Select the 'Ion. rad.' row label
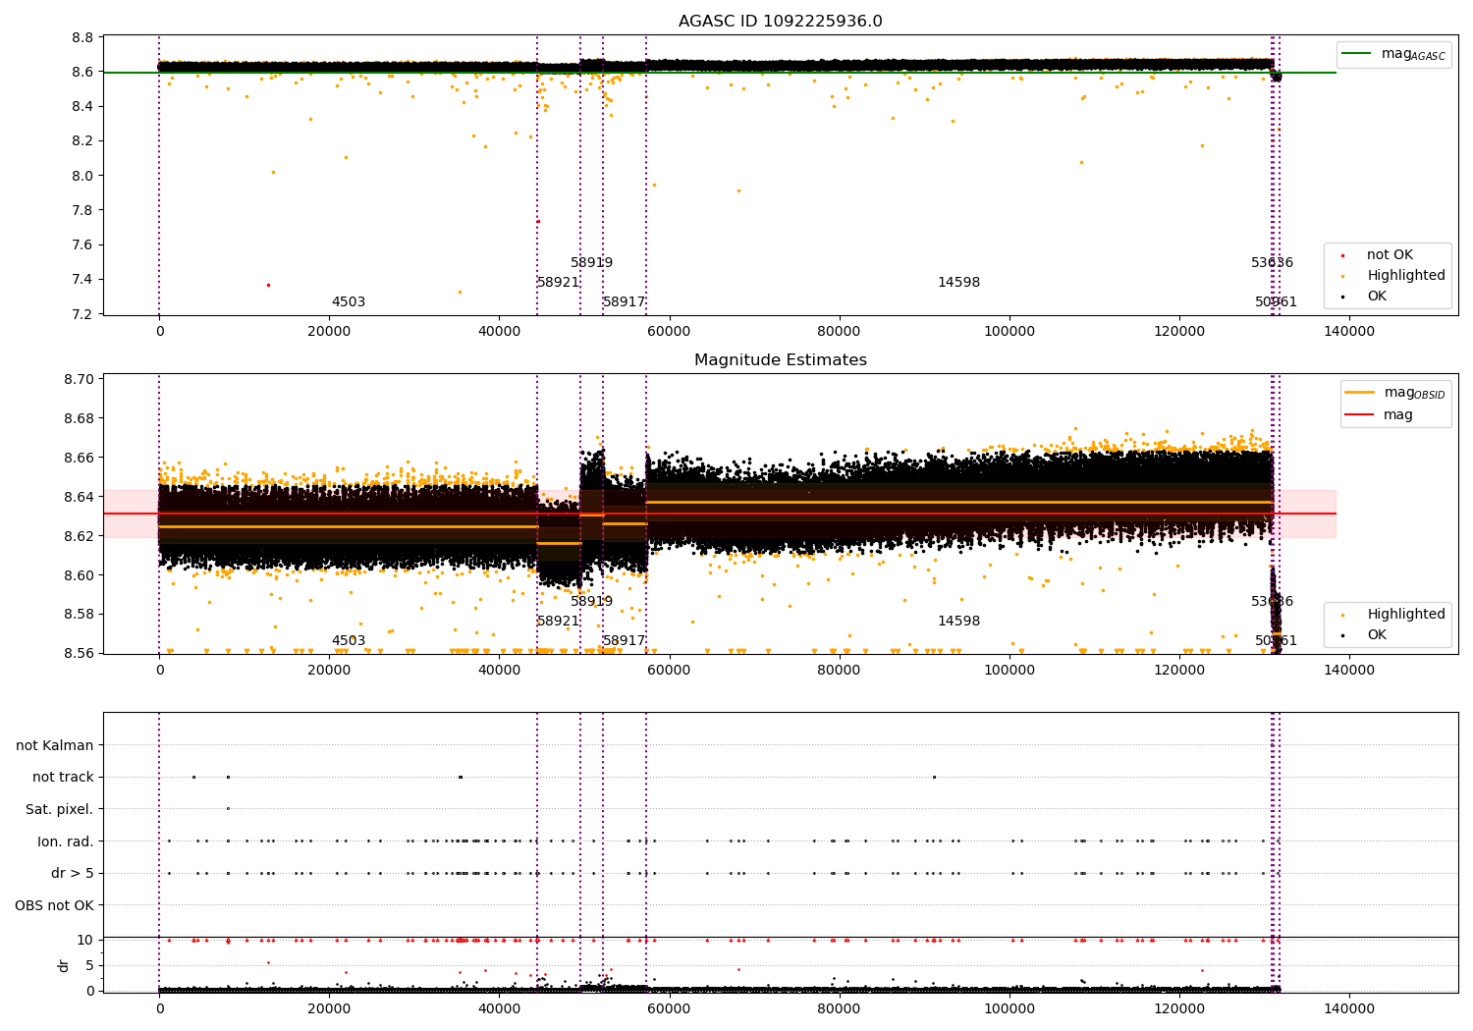The image size is (1473, 1031). 66,841
